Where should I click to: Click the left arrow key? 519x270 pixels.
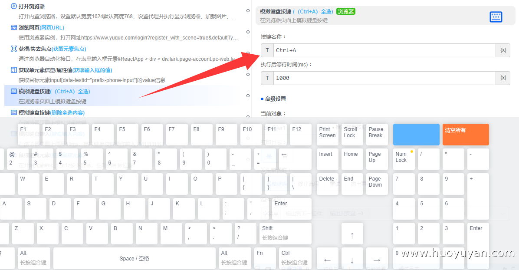click(x=327, y=258)
